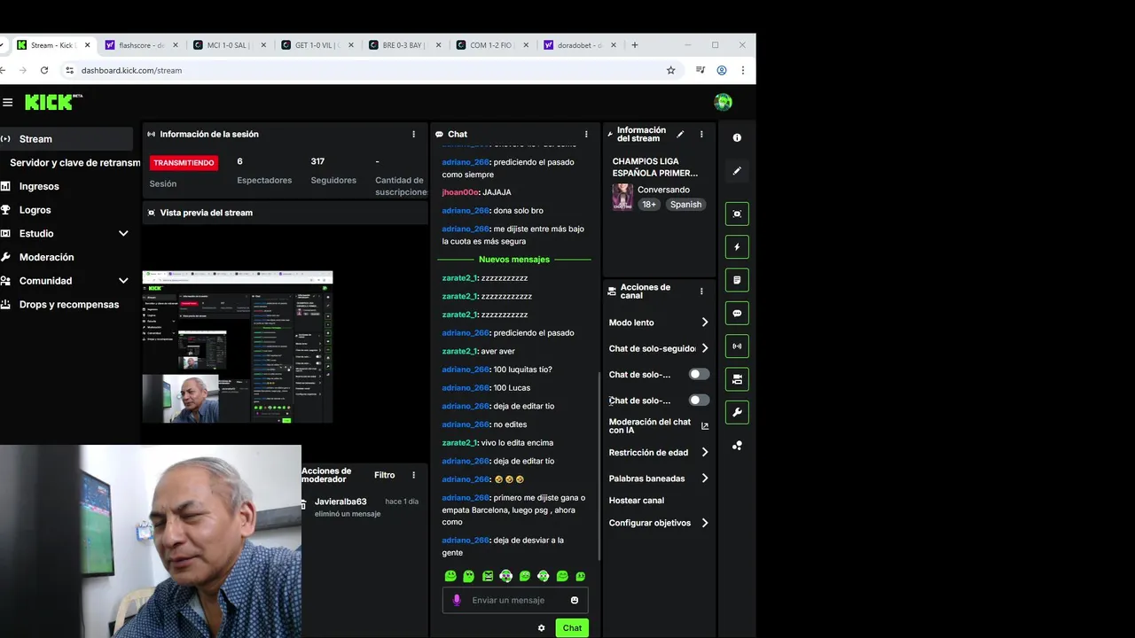Open a new browser tab
Viewport: 1135px width, 638px height.
click(634, 45)
